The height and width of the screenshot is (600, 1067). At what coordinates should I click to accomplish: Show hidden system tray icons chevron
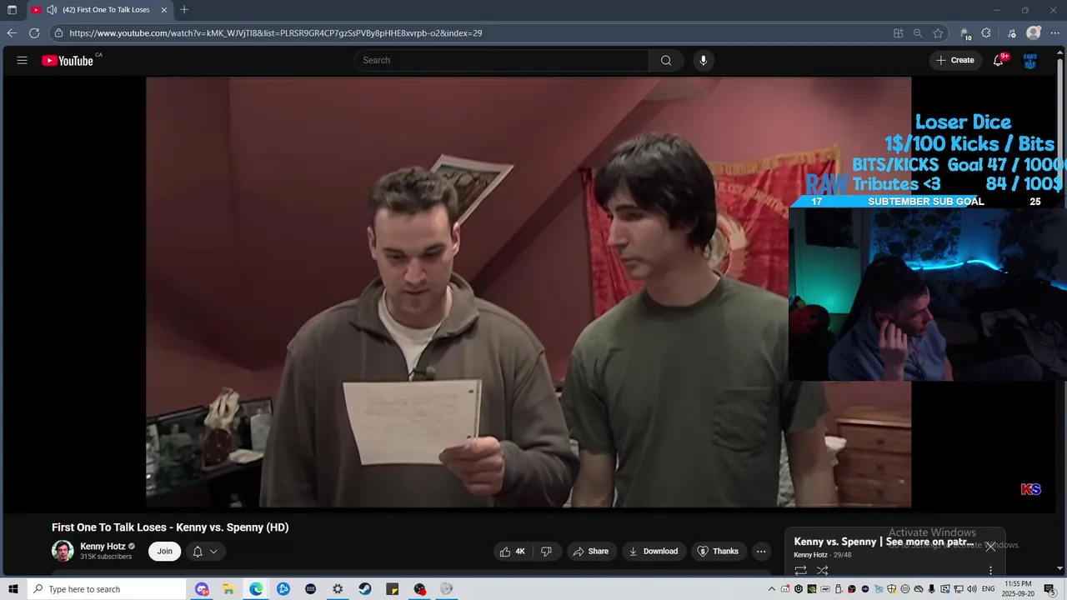(x=772, y=589)
